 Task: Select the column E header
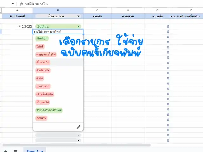[157, 10]
